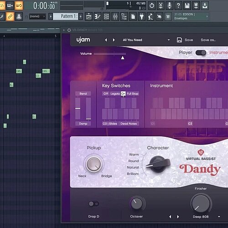Open the plugin picker plug icon
The width and height of the screenshot is (228, 228).
coord(142,16)
